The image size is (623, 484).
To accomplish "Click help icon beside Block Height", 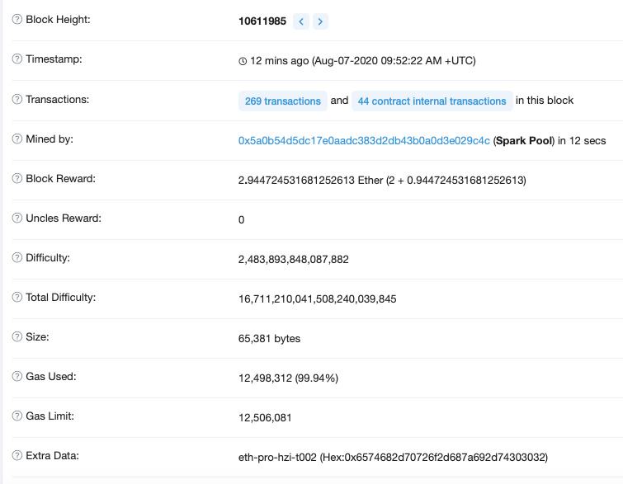I will click(x=17, y=20).
